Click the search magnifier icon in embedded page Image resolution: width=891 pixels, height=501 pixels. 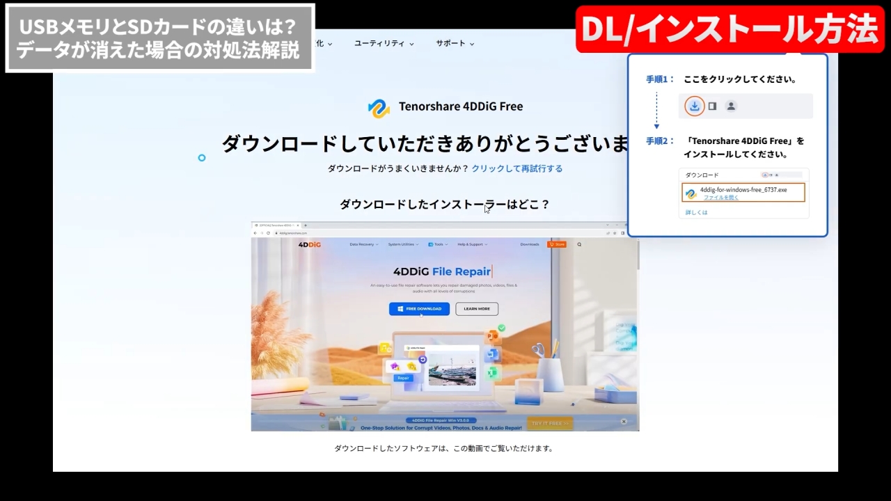point(579,244)
